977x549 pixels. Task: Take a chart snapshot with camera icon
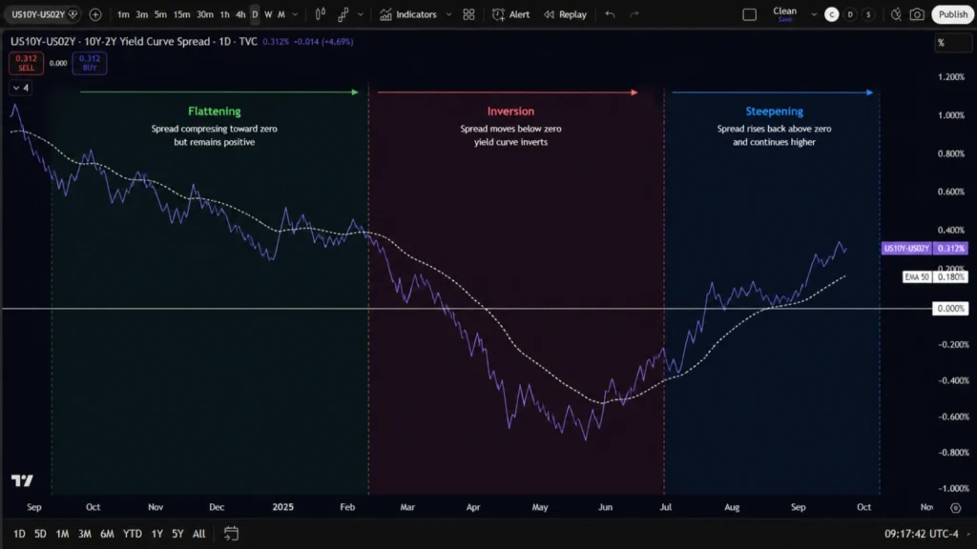917,14
